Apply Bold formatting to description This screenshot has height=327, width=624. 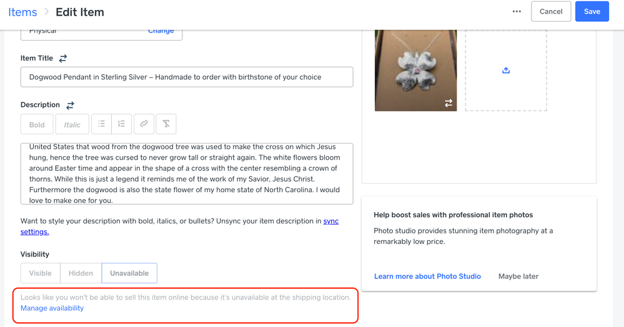pyautogui.click(x=37, y=124)
